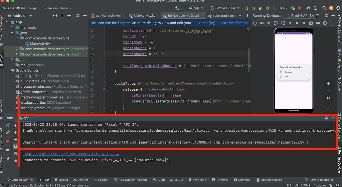Screen dimensions: 342x187
Task: Click emulator snapshots history icon
Action: click(325, 23)
